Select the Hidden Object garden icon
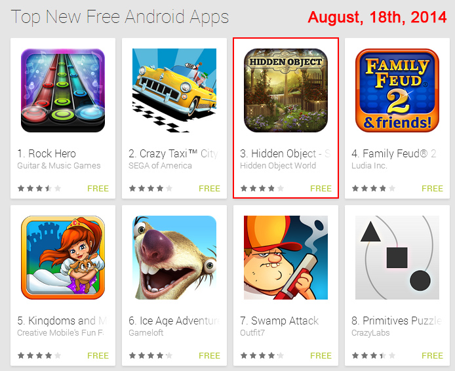The width and height of the screenshot is (455, 371). 286,90
